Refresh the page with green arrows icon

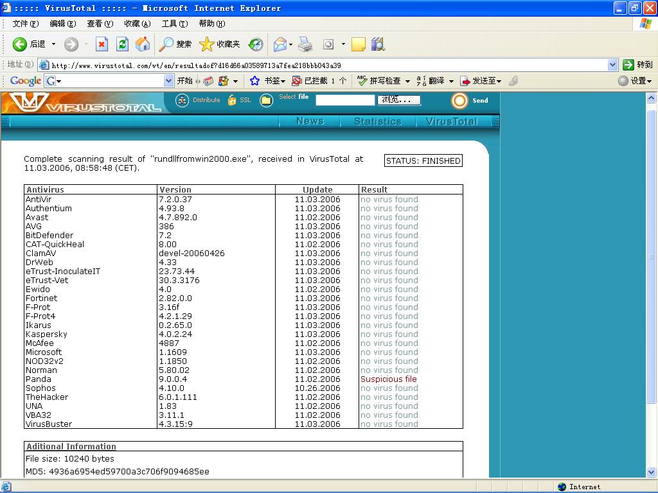[122, 44]
